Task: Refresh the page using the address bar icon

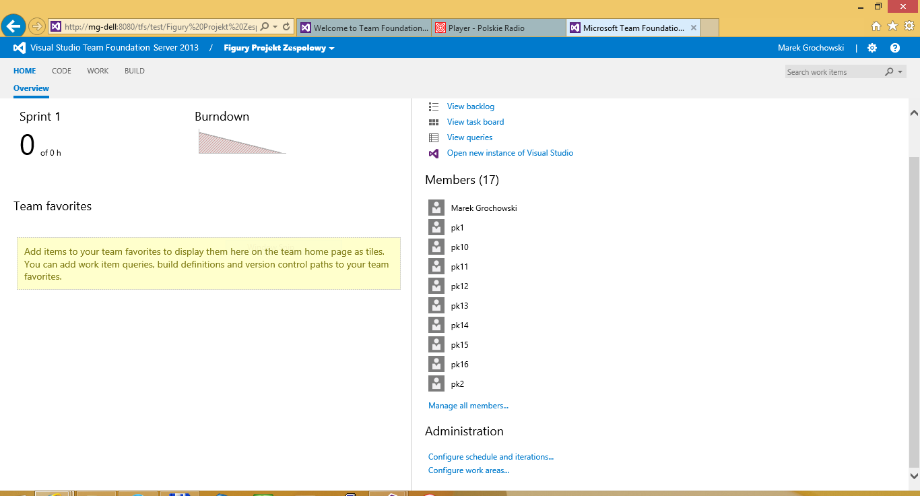Action: (286, 26)
